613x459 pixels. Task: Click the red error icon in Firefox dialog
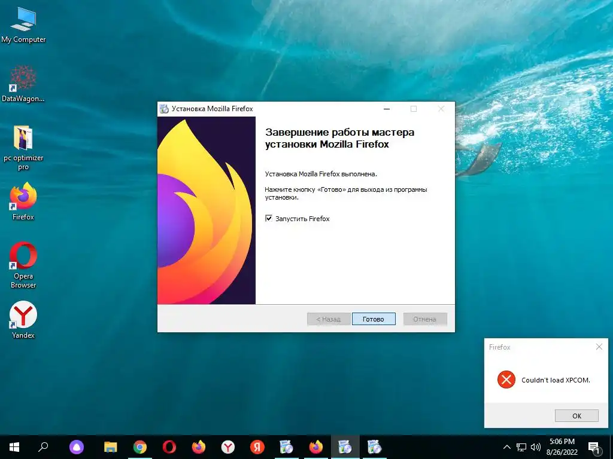pyautogui.click(x=506, y=380)
